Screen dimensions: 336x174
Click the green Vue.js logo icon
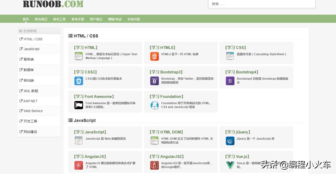[230, 165]
